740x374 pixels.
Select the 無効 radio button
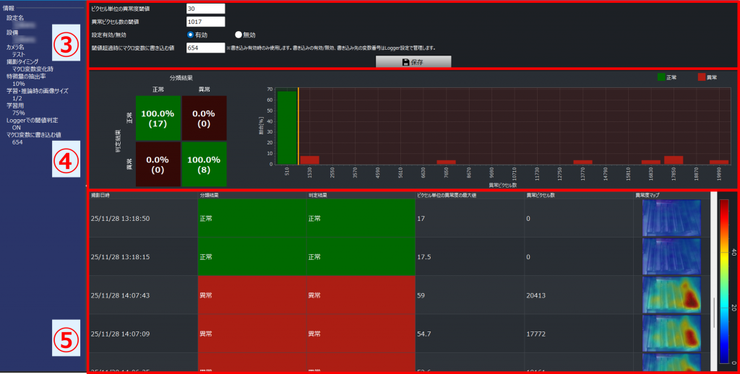pos(238,34)
